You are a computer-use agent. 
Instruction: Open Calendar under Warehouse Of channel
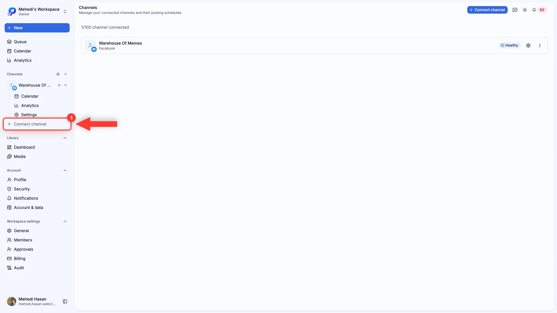(x=41, y=96)
